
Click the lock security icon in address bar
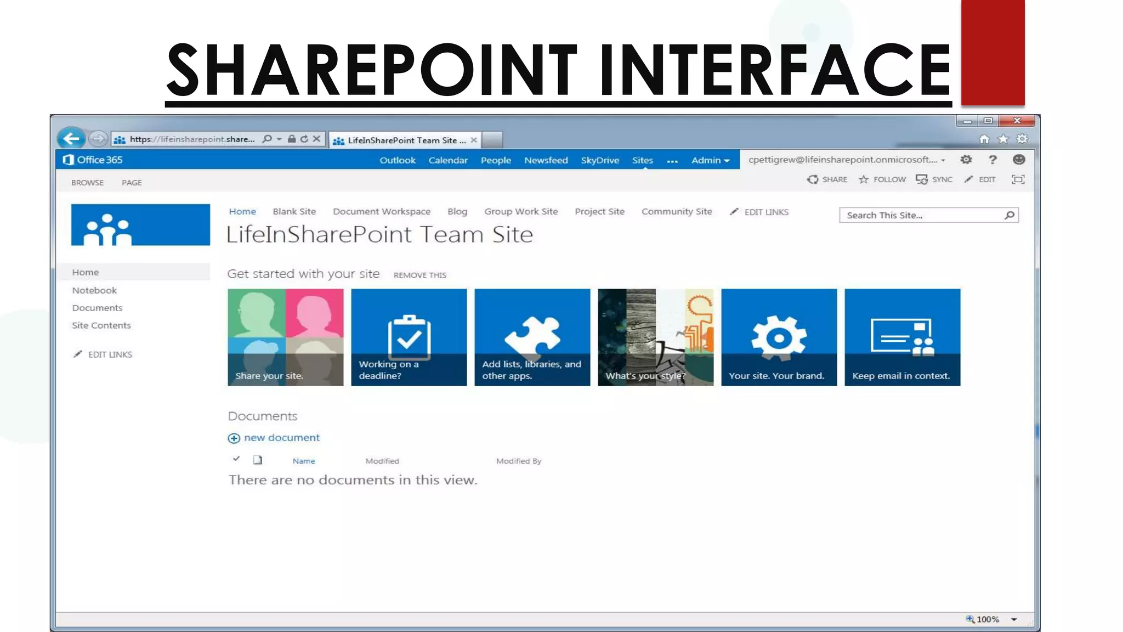[x=292, y=139]
